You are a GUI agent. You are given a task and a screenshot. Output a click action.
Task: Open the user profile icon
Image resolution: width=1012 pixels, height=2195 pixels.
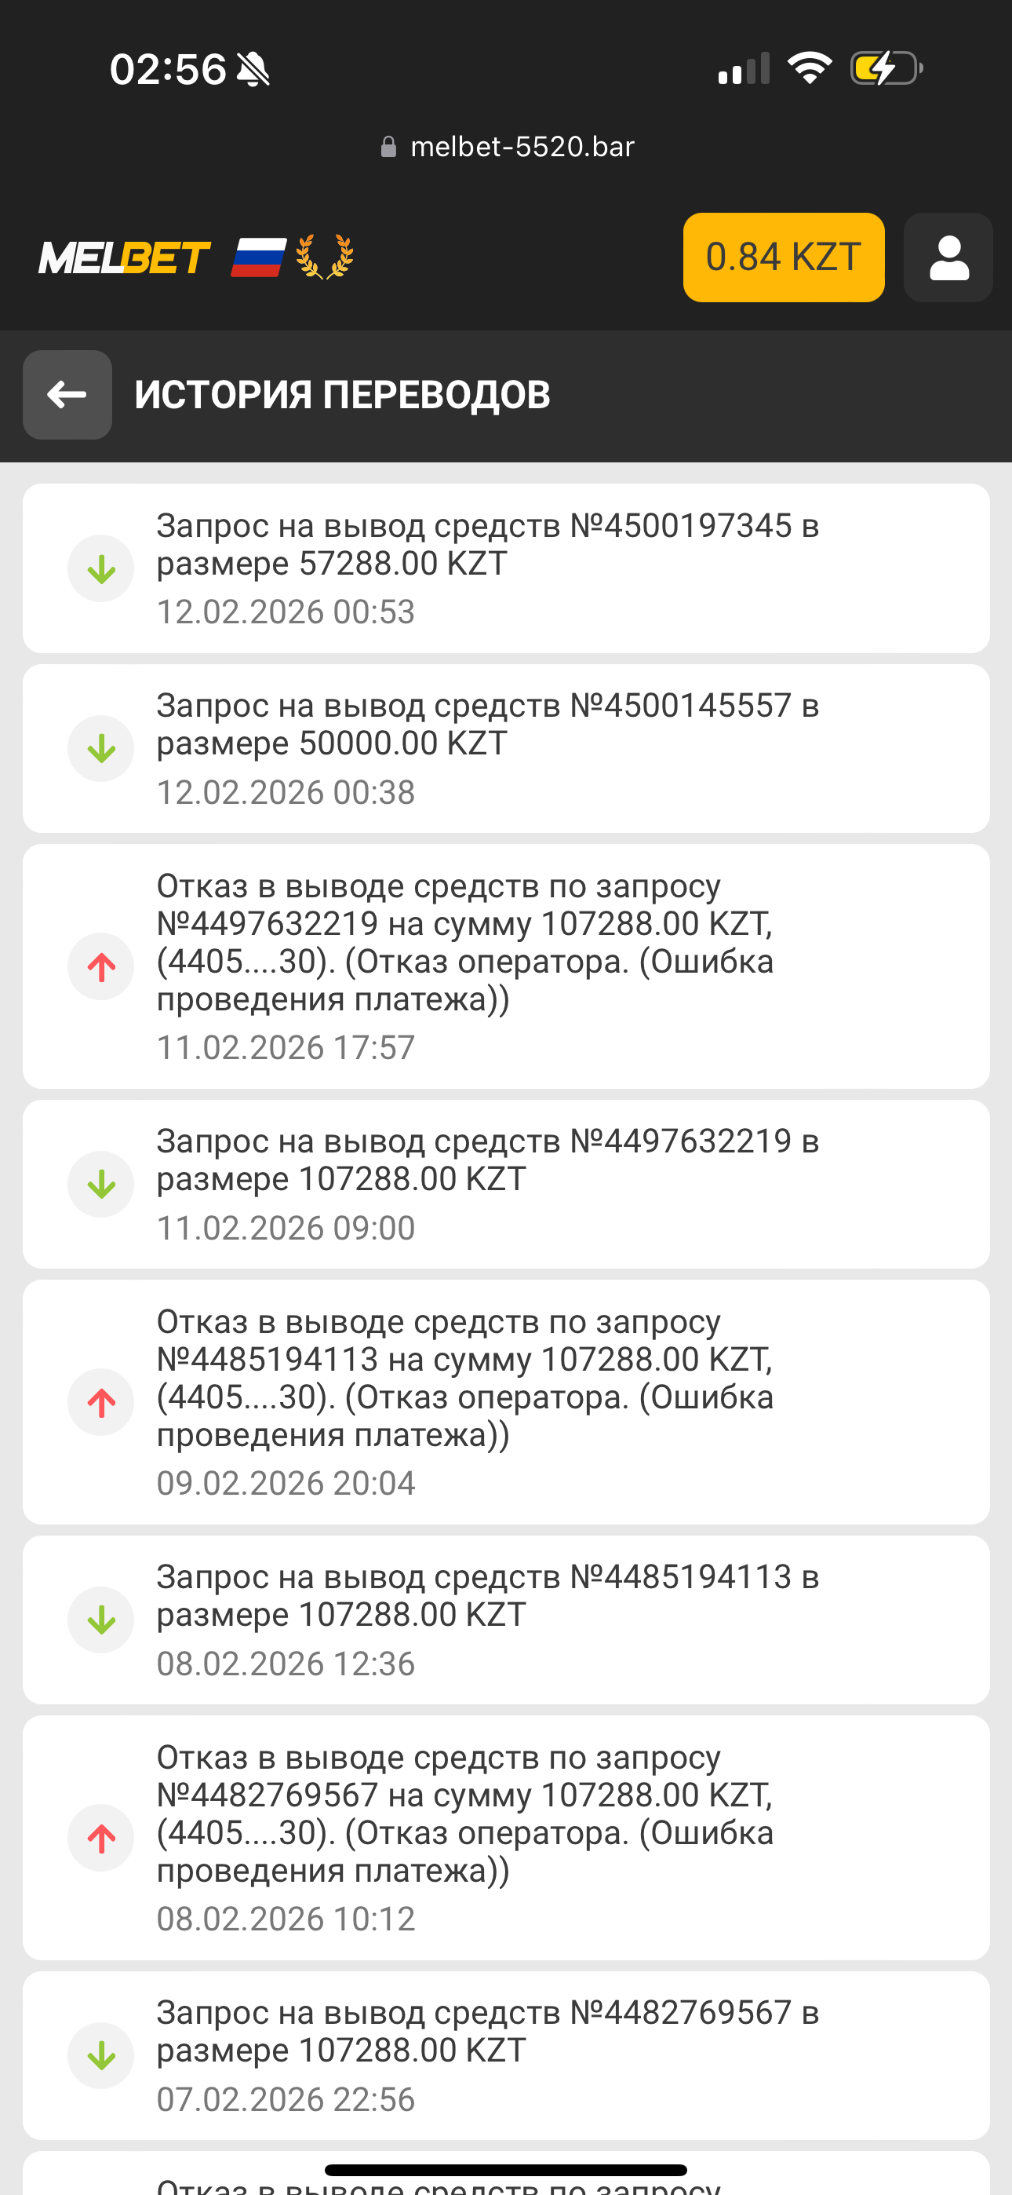pos(948,257)
